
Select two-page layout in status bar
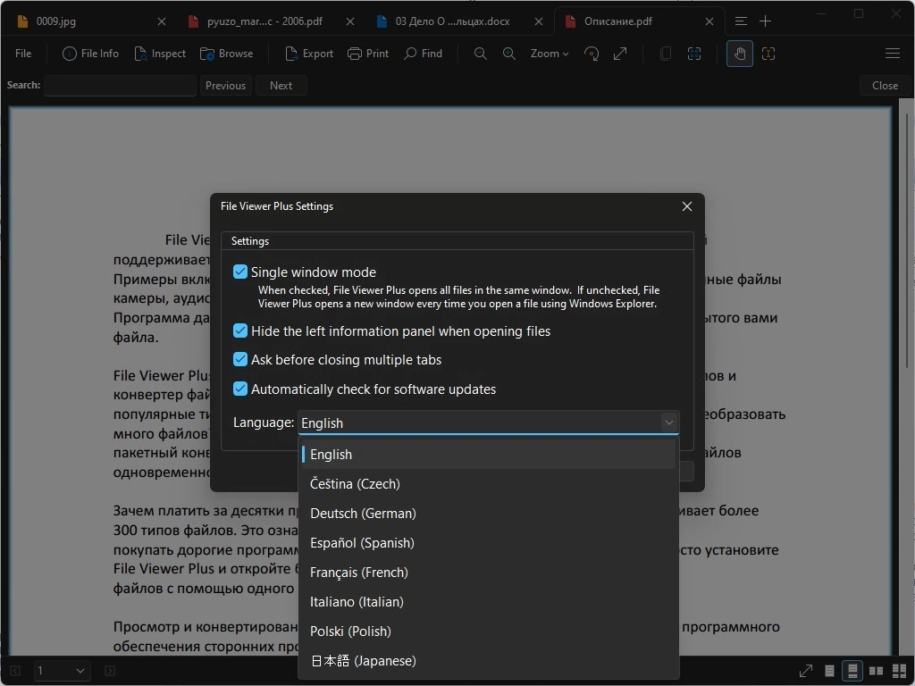click(876, 671)
